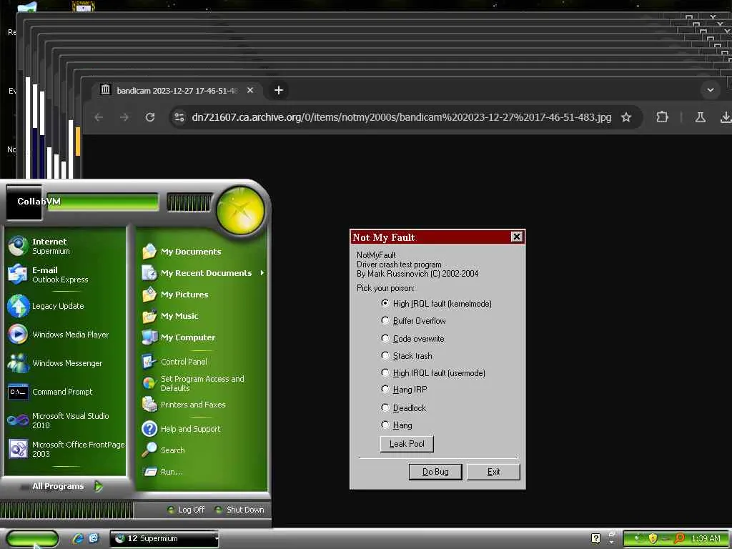Open Command Prompt
Viewport: 732px width, 549px height.
(x=65, y=392)
